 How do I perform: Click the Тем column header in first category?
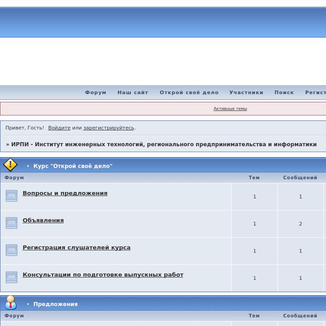click(x=254, y=177)
